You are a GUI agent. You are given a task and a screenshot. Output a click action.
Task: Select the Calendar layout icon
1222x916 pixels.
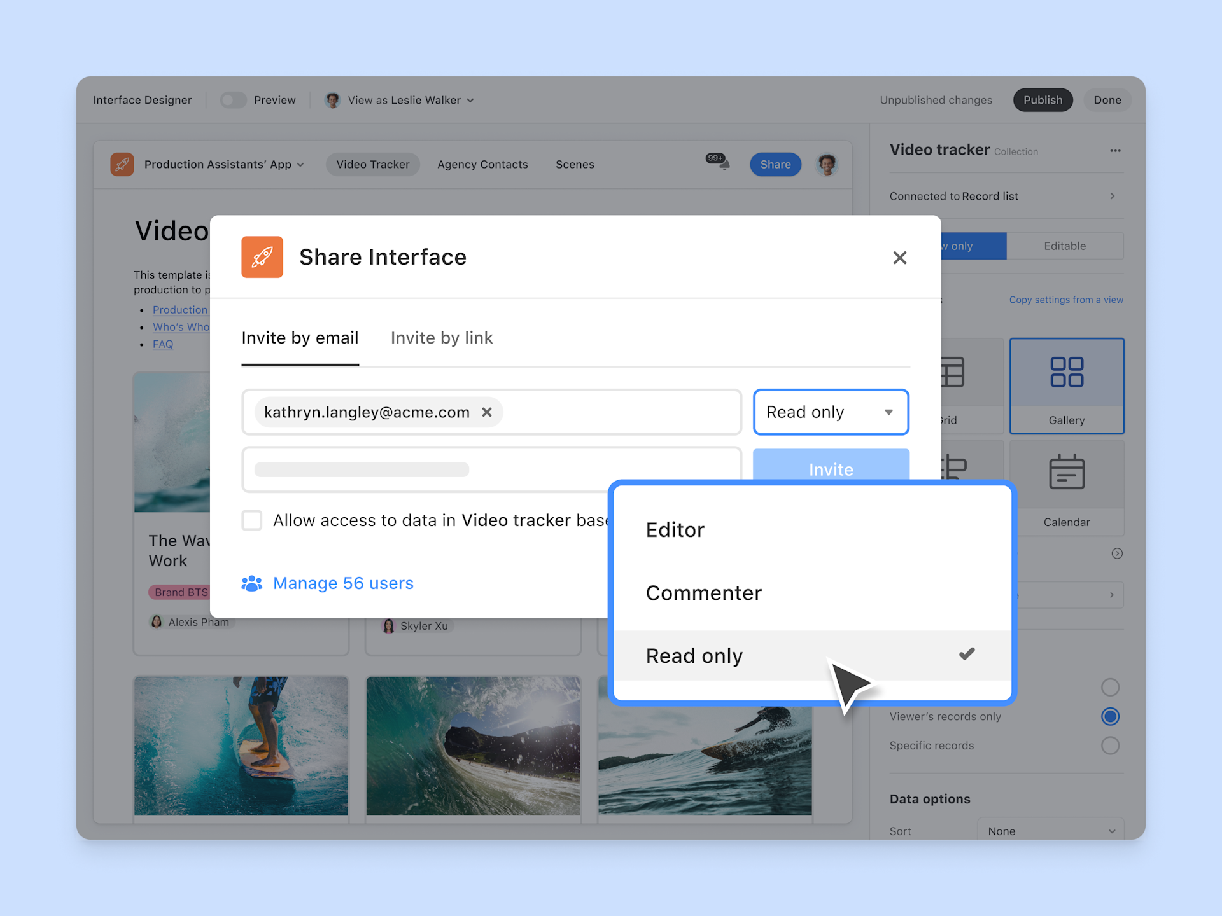(x=1067, y=473)
